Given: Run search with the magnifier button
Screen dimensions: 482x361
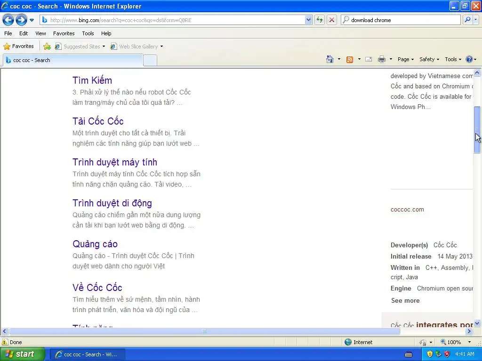Looking at the screenshot, I should click(467, 20).
